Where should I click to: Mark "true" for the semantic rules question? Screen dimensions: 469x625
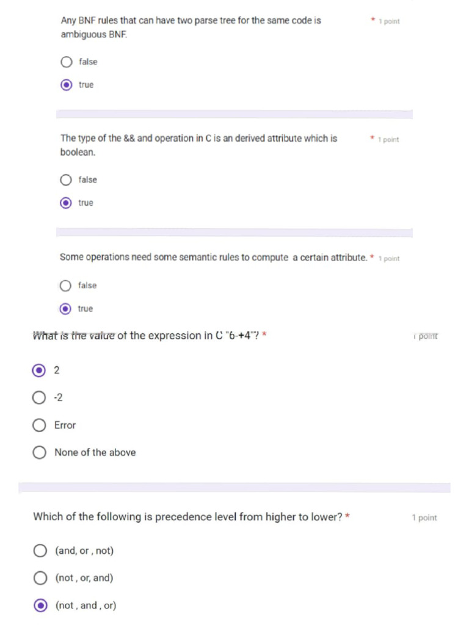[66, 309]
